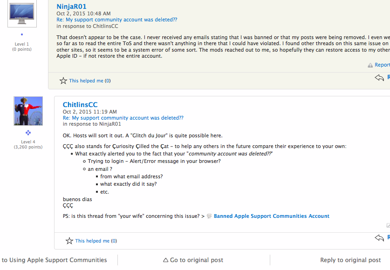
Task: Click ChitlinsCC's Level 4 badge dots icon
Action: point(28,133)
